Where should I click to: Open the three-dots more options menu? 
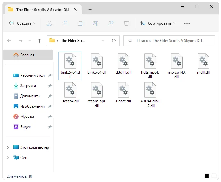tap(187, 23)
